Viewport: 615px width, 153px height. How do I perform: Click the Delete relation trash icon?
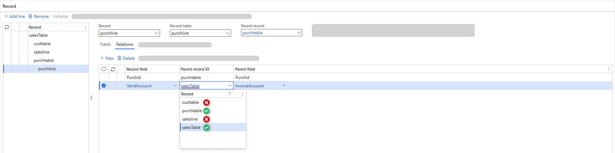(x=119, y=58)
